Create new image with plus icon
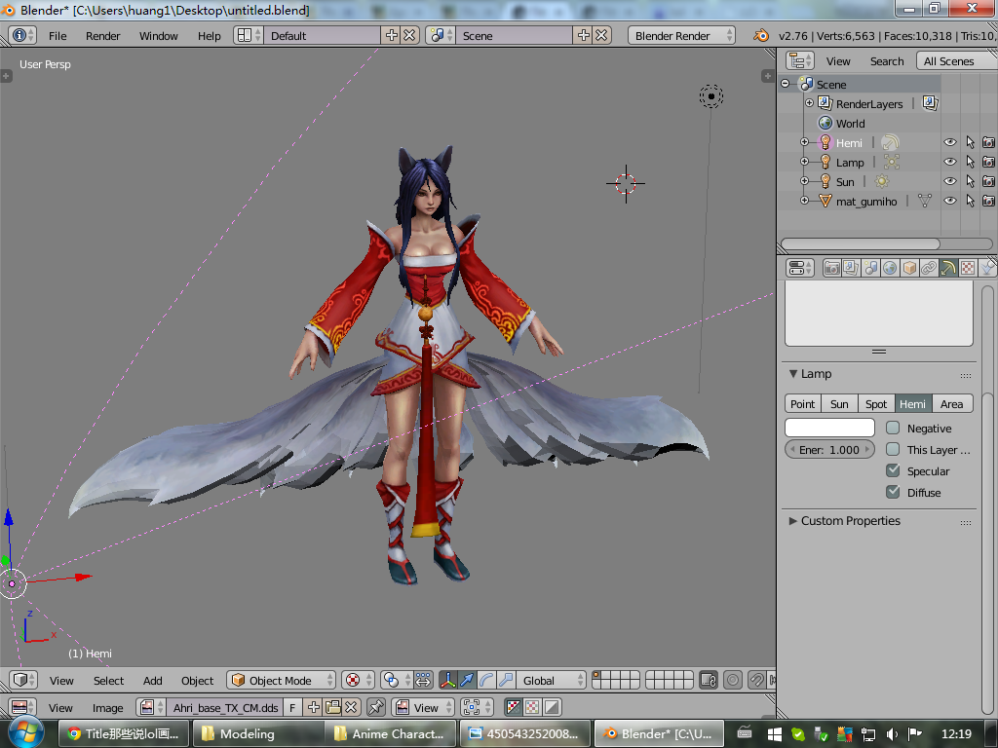 314,707
